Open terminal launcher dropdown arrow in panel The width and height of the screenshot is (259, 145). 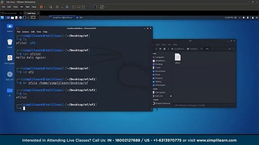(x=27, y=18)
